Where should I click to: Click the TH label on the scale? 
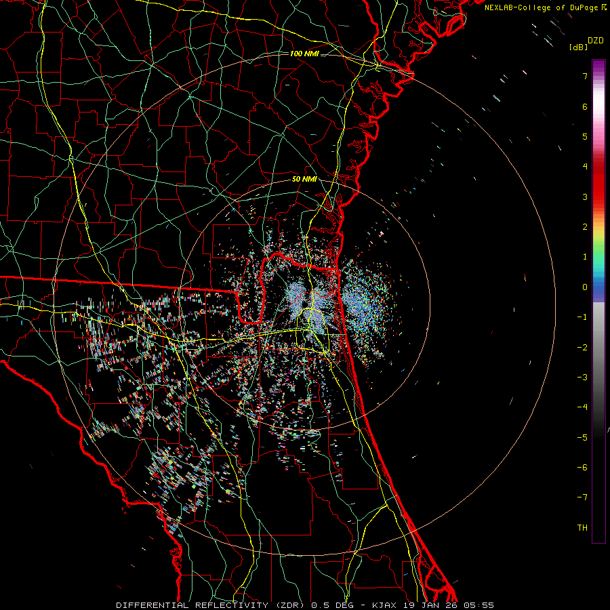pos(582,528)
